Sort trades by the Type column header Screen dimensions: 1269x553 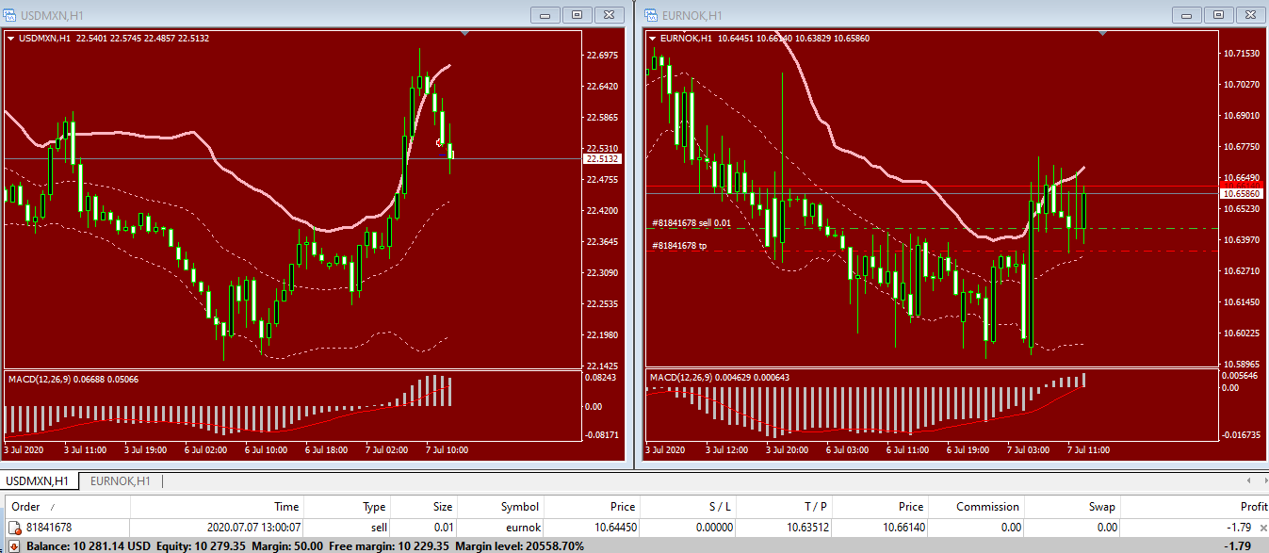pyautogui.click(x=347, y=507)
